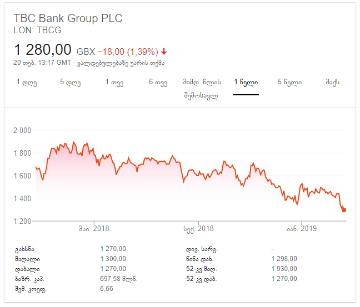Viewport: 360px width, 307px height.
Task: Choose the მიმდ. წლის შემოსავლ. tab
Action: pyautogui.click(x=202, y=88)
